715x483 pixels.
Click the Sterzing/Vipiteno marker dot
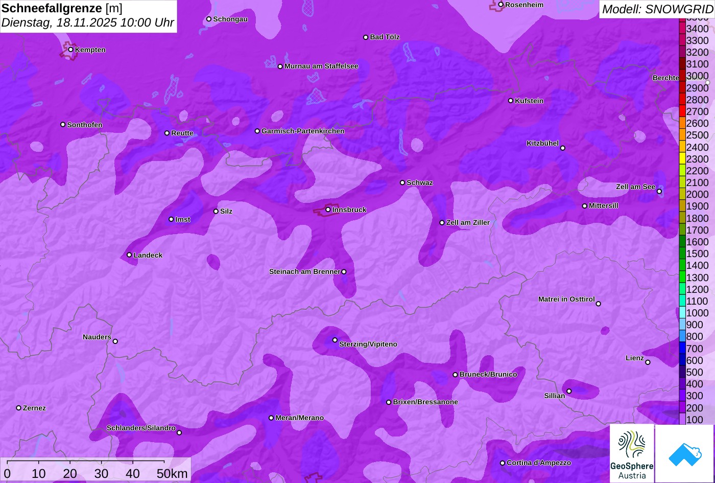pos(335,340)
